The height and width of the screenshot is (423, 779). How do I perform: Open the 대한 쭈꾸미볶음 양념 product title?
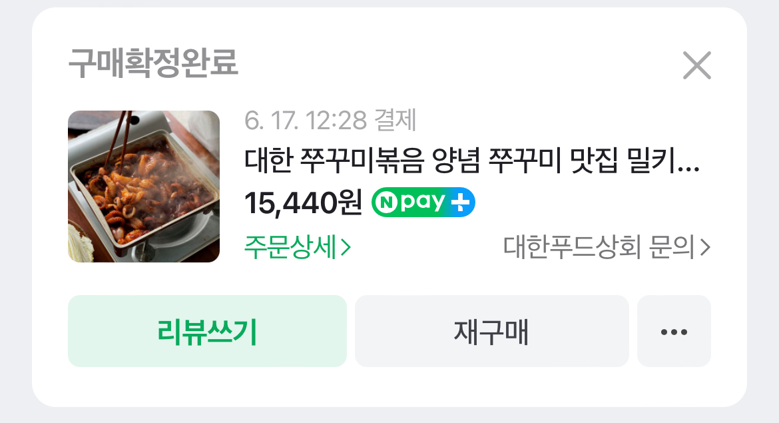(x=471, y=161)
